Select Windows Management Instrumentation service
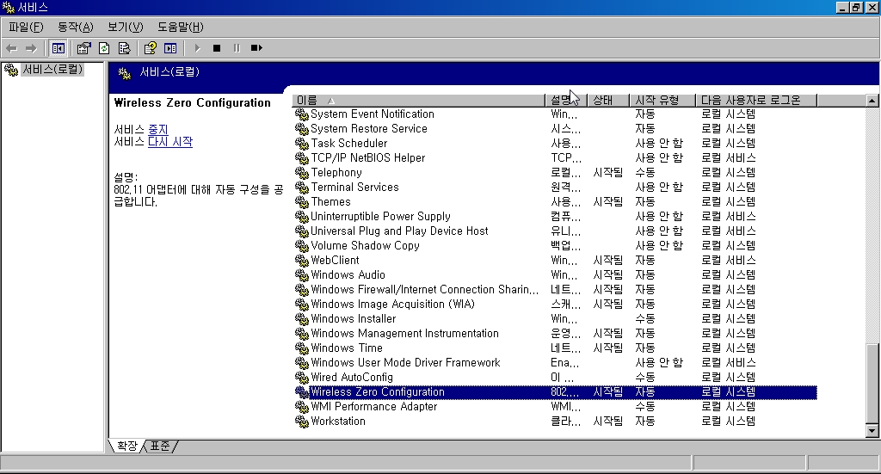Image resolution: width=881 pixels, height=474 pixels. (x=404, y=333)
